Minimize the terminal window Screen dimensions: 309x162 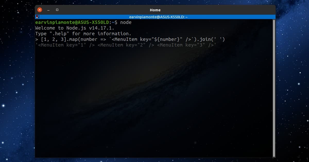pyautogui.click(x=48, y=10)
